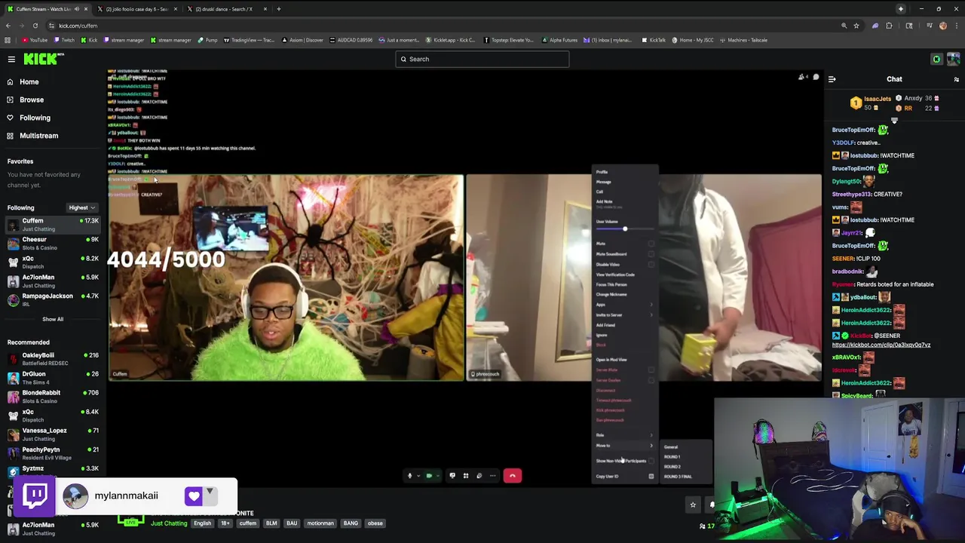The width and height of the screenshot is (965, 543).
Task: Open the RampageJackson channel in Following
Action: coord(53,299)
